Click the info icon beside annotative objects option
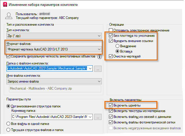The height and width of the screenshot is (136, 185). click(x=99, y=56)
